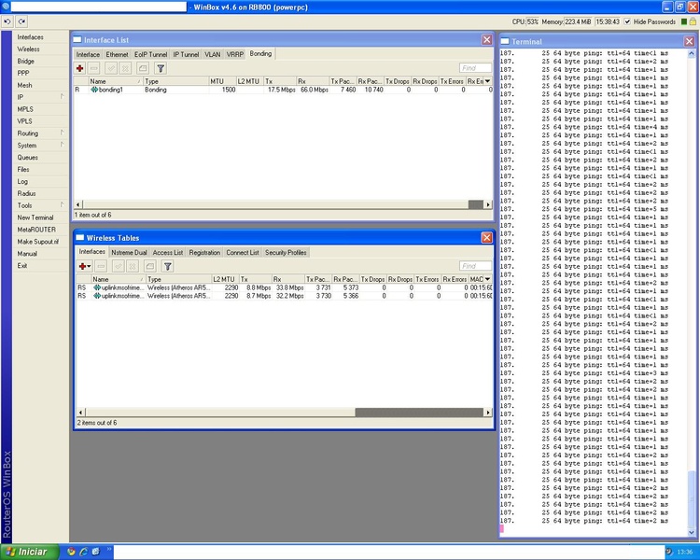
Task: Select the bonding1 row in Interface List
Action: click(x=283, y=90)
